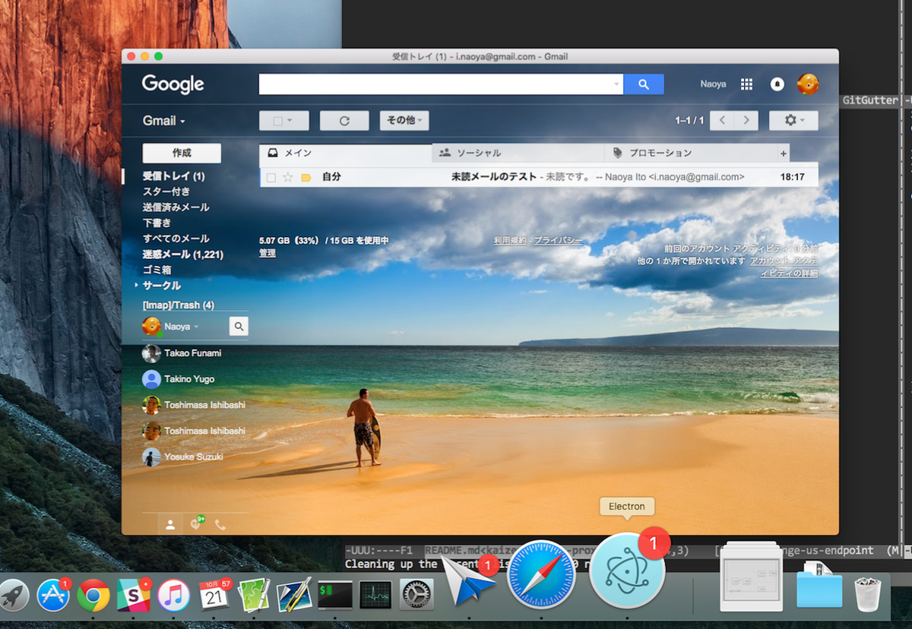The width and height of the screenshot is (912, 629).
Task: Open Trash in the Dock
Action: pos(868,593)
